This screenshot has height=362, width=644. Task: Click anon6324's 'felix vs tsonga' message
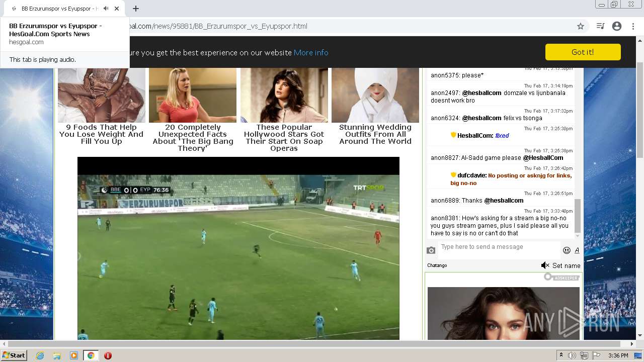pyautogui.click(x=487, y=118)
